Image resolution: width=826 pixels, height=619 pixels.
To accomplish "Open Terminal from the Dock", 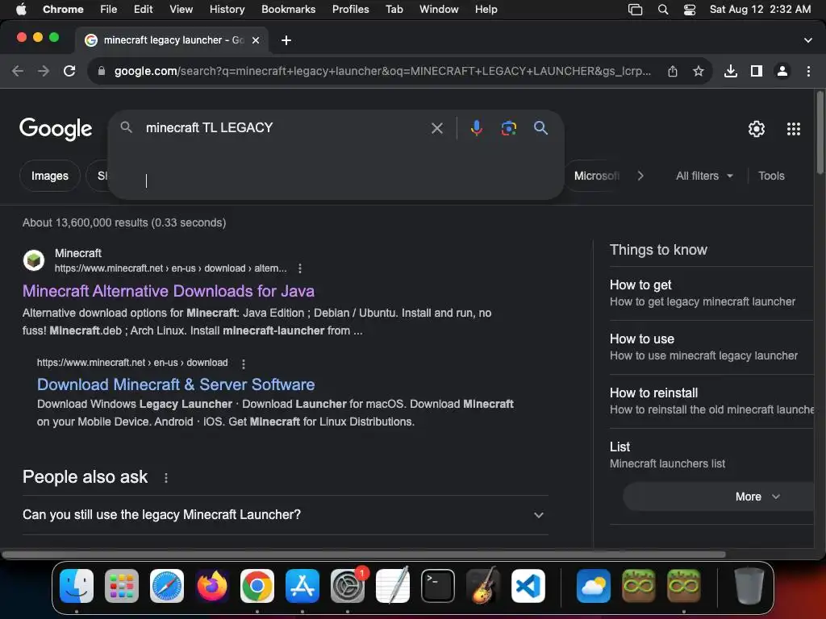I will (x=438, y=586).
